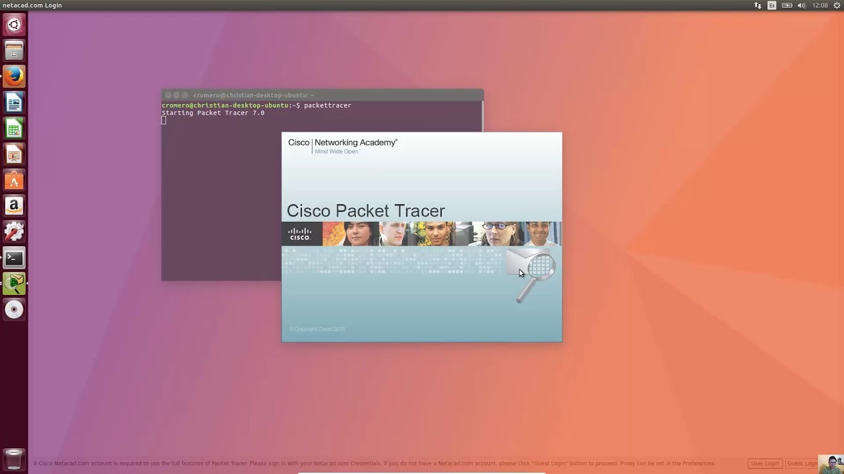The height and width of the screenshot is (474, 844).
Task: Switch to the Terminal launcher icon
Action: click(14, 258)
